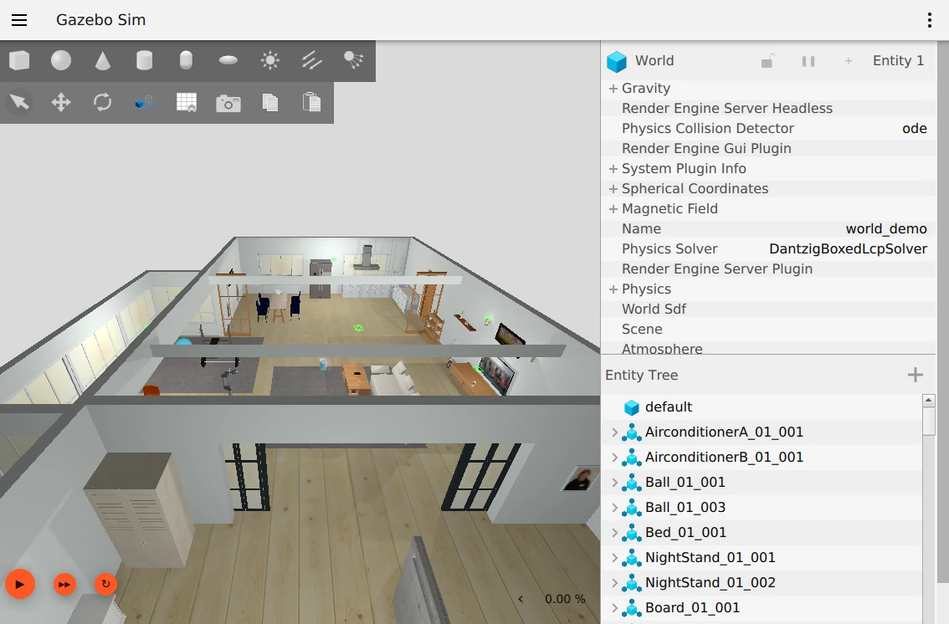Open the three-dot plugins menu
The height and width of the screenshot is (624, 949).
tap(929, 20)
